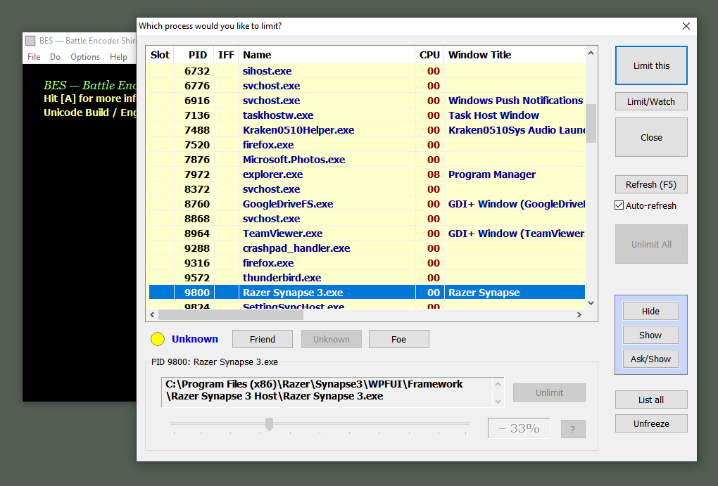Click horizontal scroll right arrow
Image resolution: width=718 pixels, height=486 pixels.
click(579, 315)
